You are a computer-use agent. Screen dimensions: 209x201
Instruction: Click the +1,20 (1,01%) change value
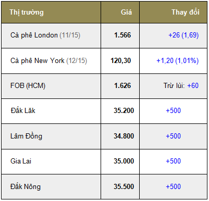tap(178, 61)
